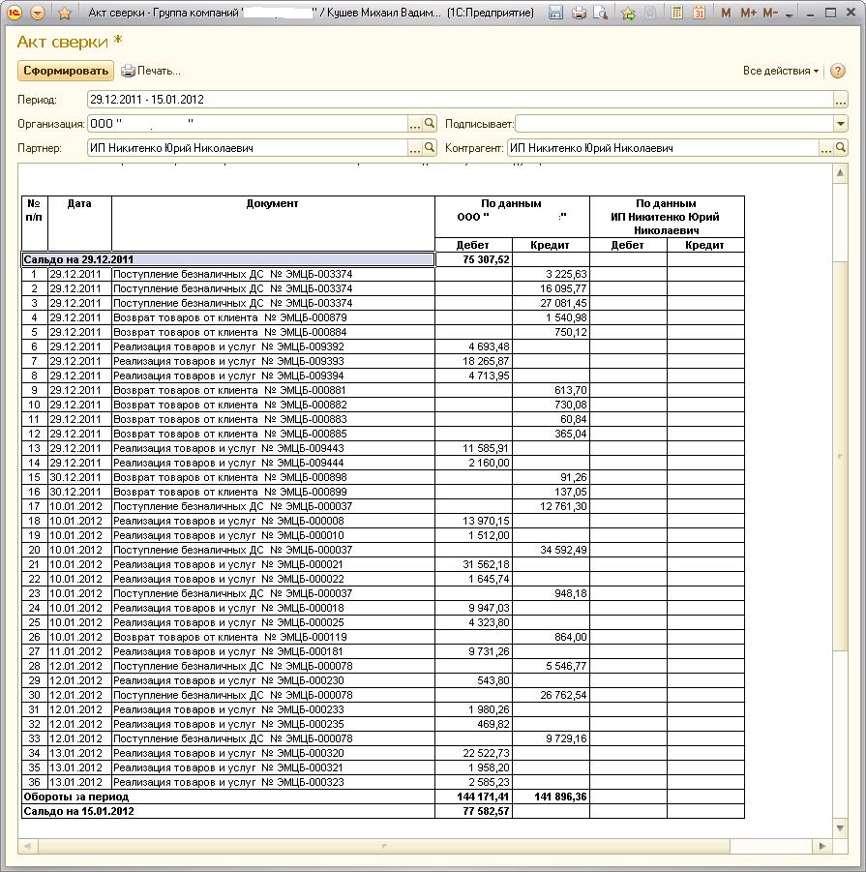Open the favorites star in the title bar

click(x=65, y=13)
